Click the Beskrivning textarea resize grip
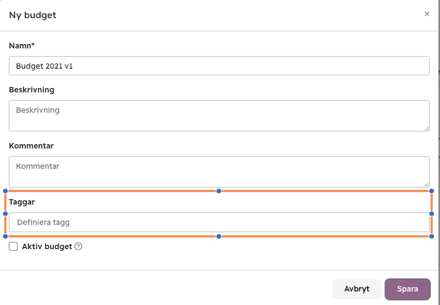 (x=426, y=128)
